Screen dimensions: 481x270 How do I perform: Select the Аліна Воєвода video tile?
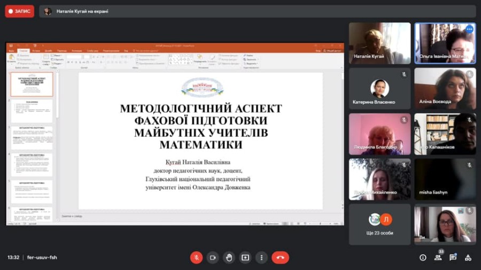pos(445,89)
